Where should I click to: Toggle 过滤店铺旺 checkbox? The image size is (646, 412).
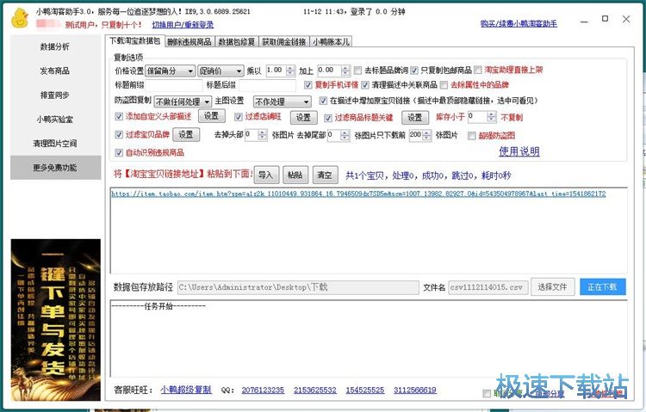click(x=238, y=117)
